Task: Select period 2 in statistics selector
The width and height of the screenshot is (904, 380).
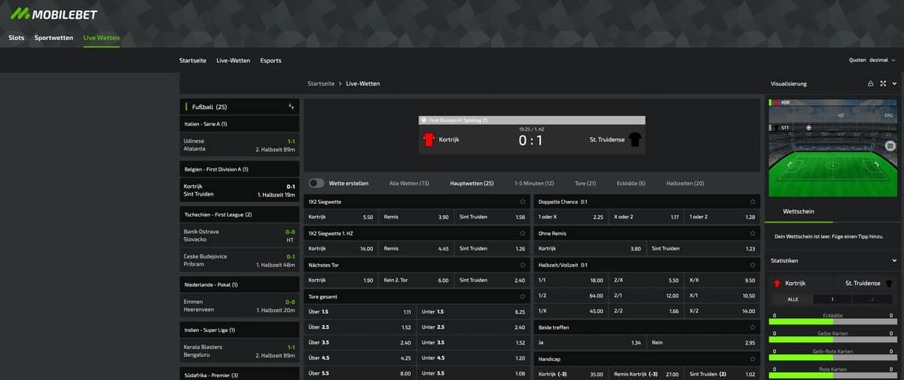Action: [x=874, y=299]
